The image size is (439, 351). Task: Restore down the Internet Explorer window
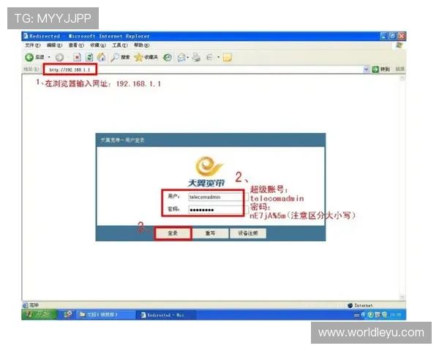(392, 36)
